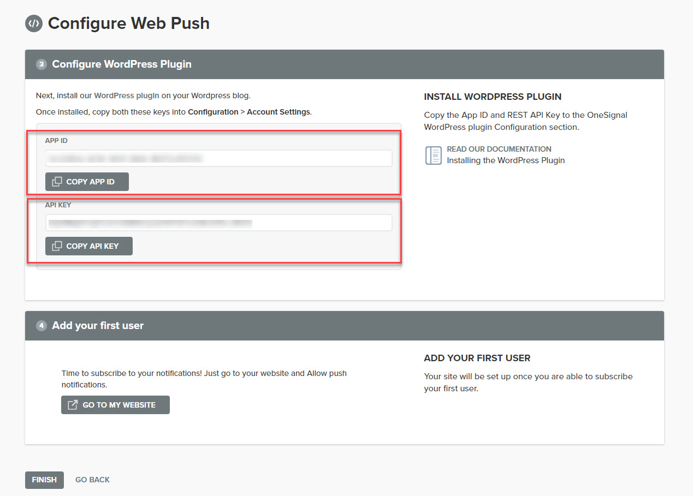Click the APP ID label
Image resolution: width=693 pixels, height=496 pixels.
pos(56,141)
